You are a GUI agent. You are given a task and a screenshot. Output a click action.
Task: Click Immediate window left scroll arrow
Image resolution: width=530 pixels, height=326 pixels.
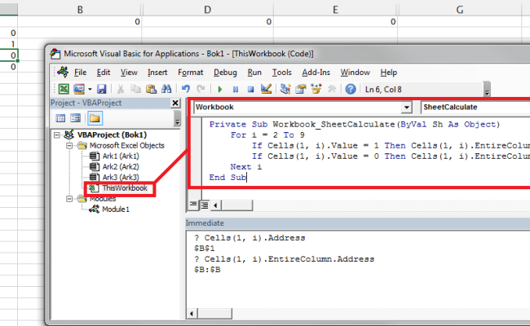point(192,314)
